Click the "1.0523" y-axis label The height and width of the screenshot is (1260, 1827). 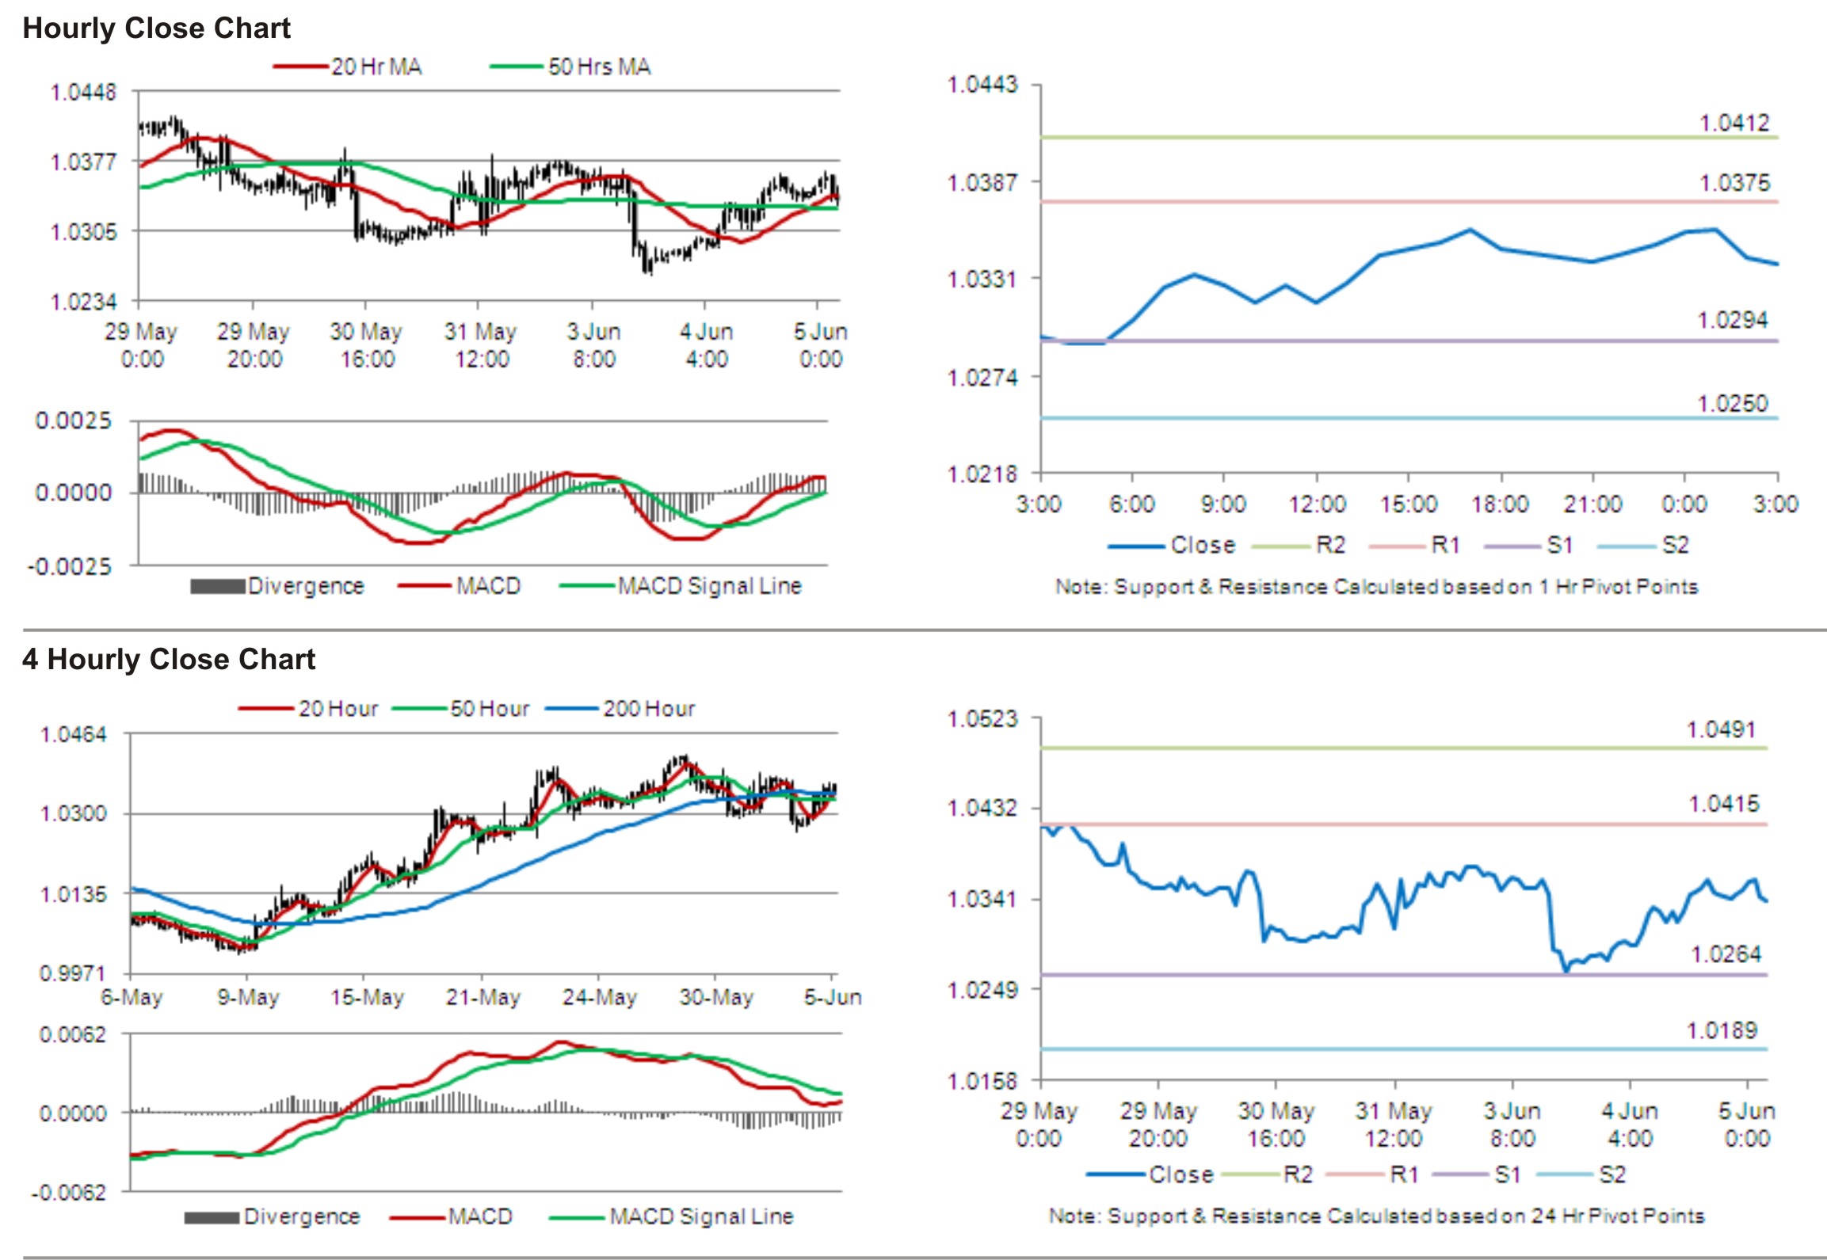[982, 718]
